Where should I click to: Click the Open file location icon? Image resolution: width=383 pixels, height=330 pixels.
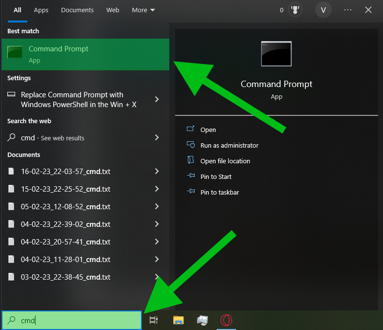tap(190, 160)
